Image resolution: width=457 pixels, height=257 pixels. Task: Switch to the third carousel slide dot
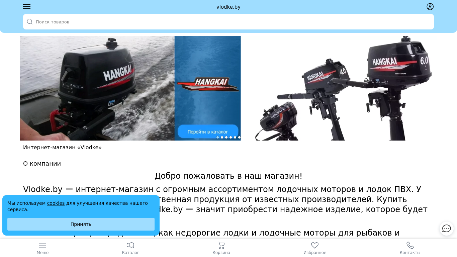pos(226,138)
